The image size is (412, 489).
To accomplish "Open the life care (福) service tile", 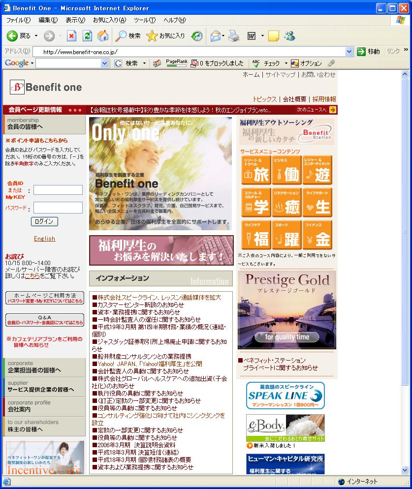I will coord(255,235).
